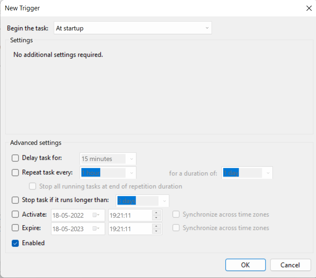Screen dimensions: 316x278
Task: Check the Repeat task every option
Action: [15, 173]
